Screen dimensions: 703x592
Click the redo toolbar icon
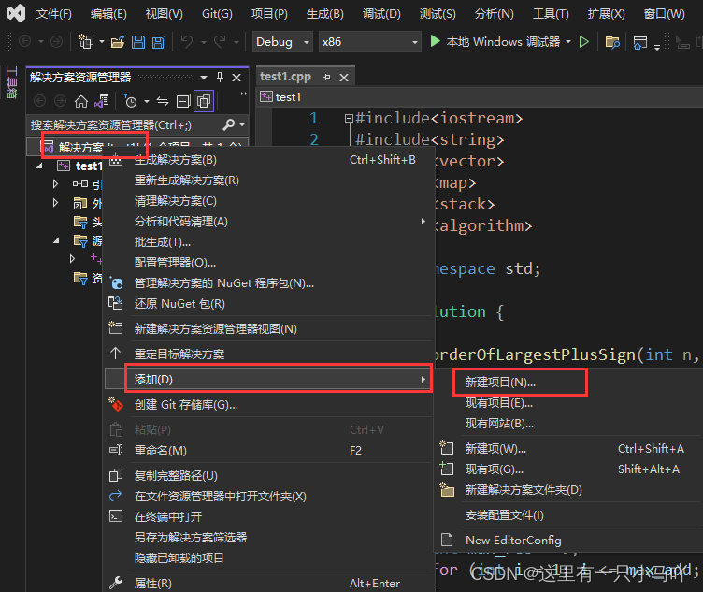point(220,42)
